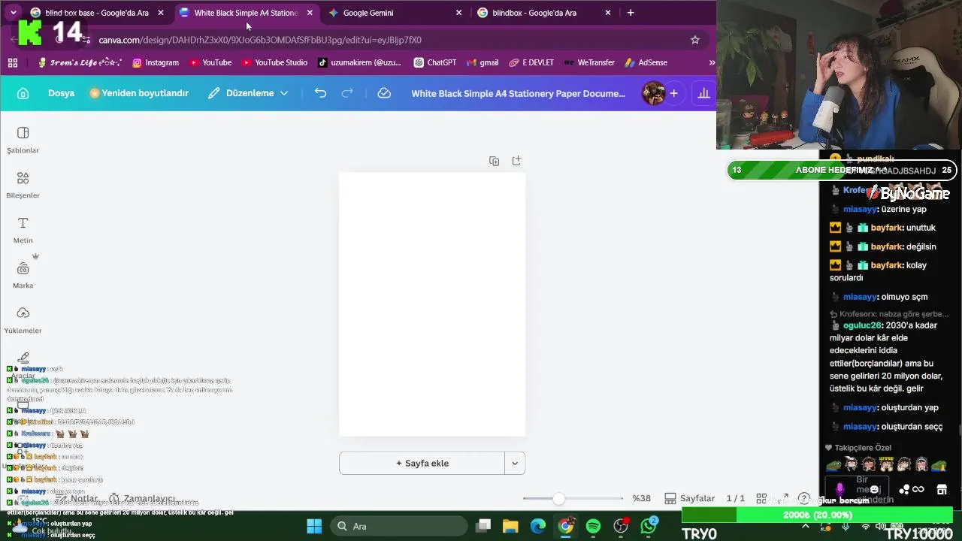Open the Bileşenler panel
This screenshot has width=962, height=541.
tap(23, 185)
